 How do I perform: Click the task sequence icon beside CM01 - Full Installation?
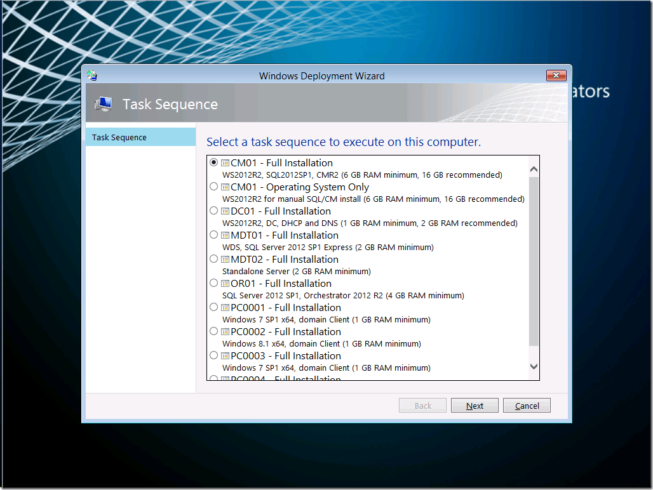[x=226, y=162]
